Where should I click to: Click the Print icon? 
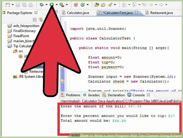[31, 5]
